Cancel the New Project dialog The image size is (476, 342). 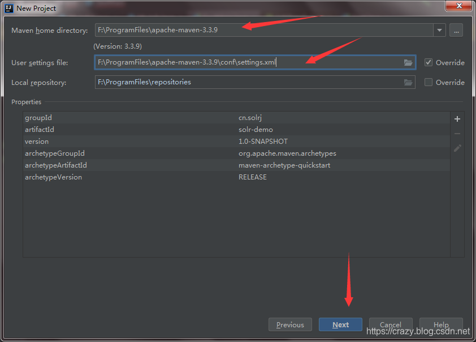tap(391, 324)
